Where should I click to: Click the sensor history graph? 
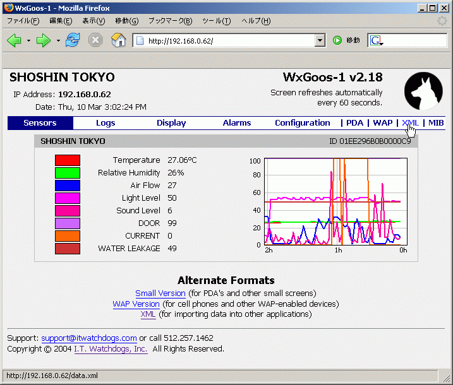pos(335,201)
